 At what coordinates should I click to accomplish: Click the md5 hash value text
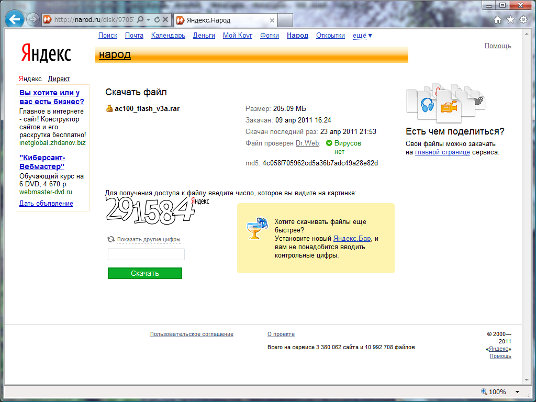click(x=320, y=163)
